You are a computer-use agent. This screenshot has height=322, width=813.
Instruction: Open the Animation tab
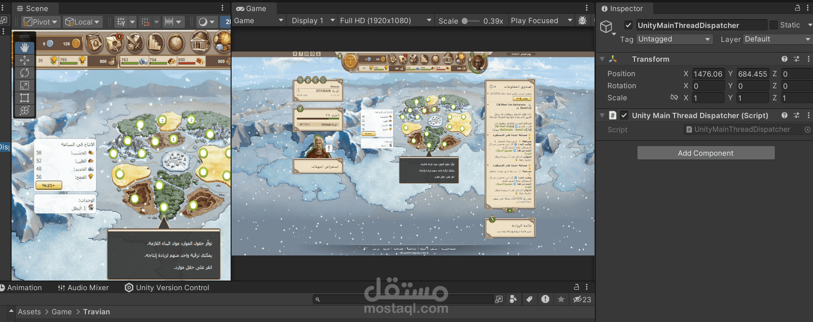(21, 288)
